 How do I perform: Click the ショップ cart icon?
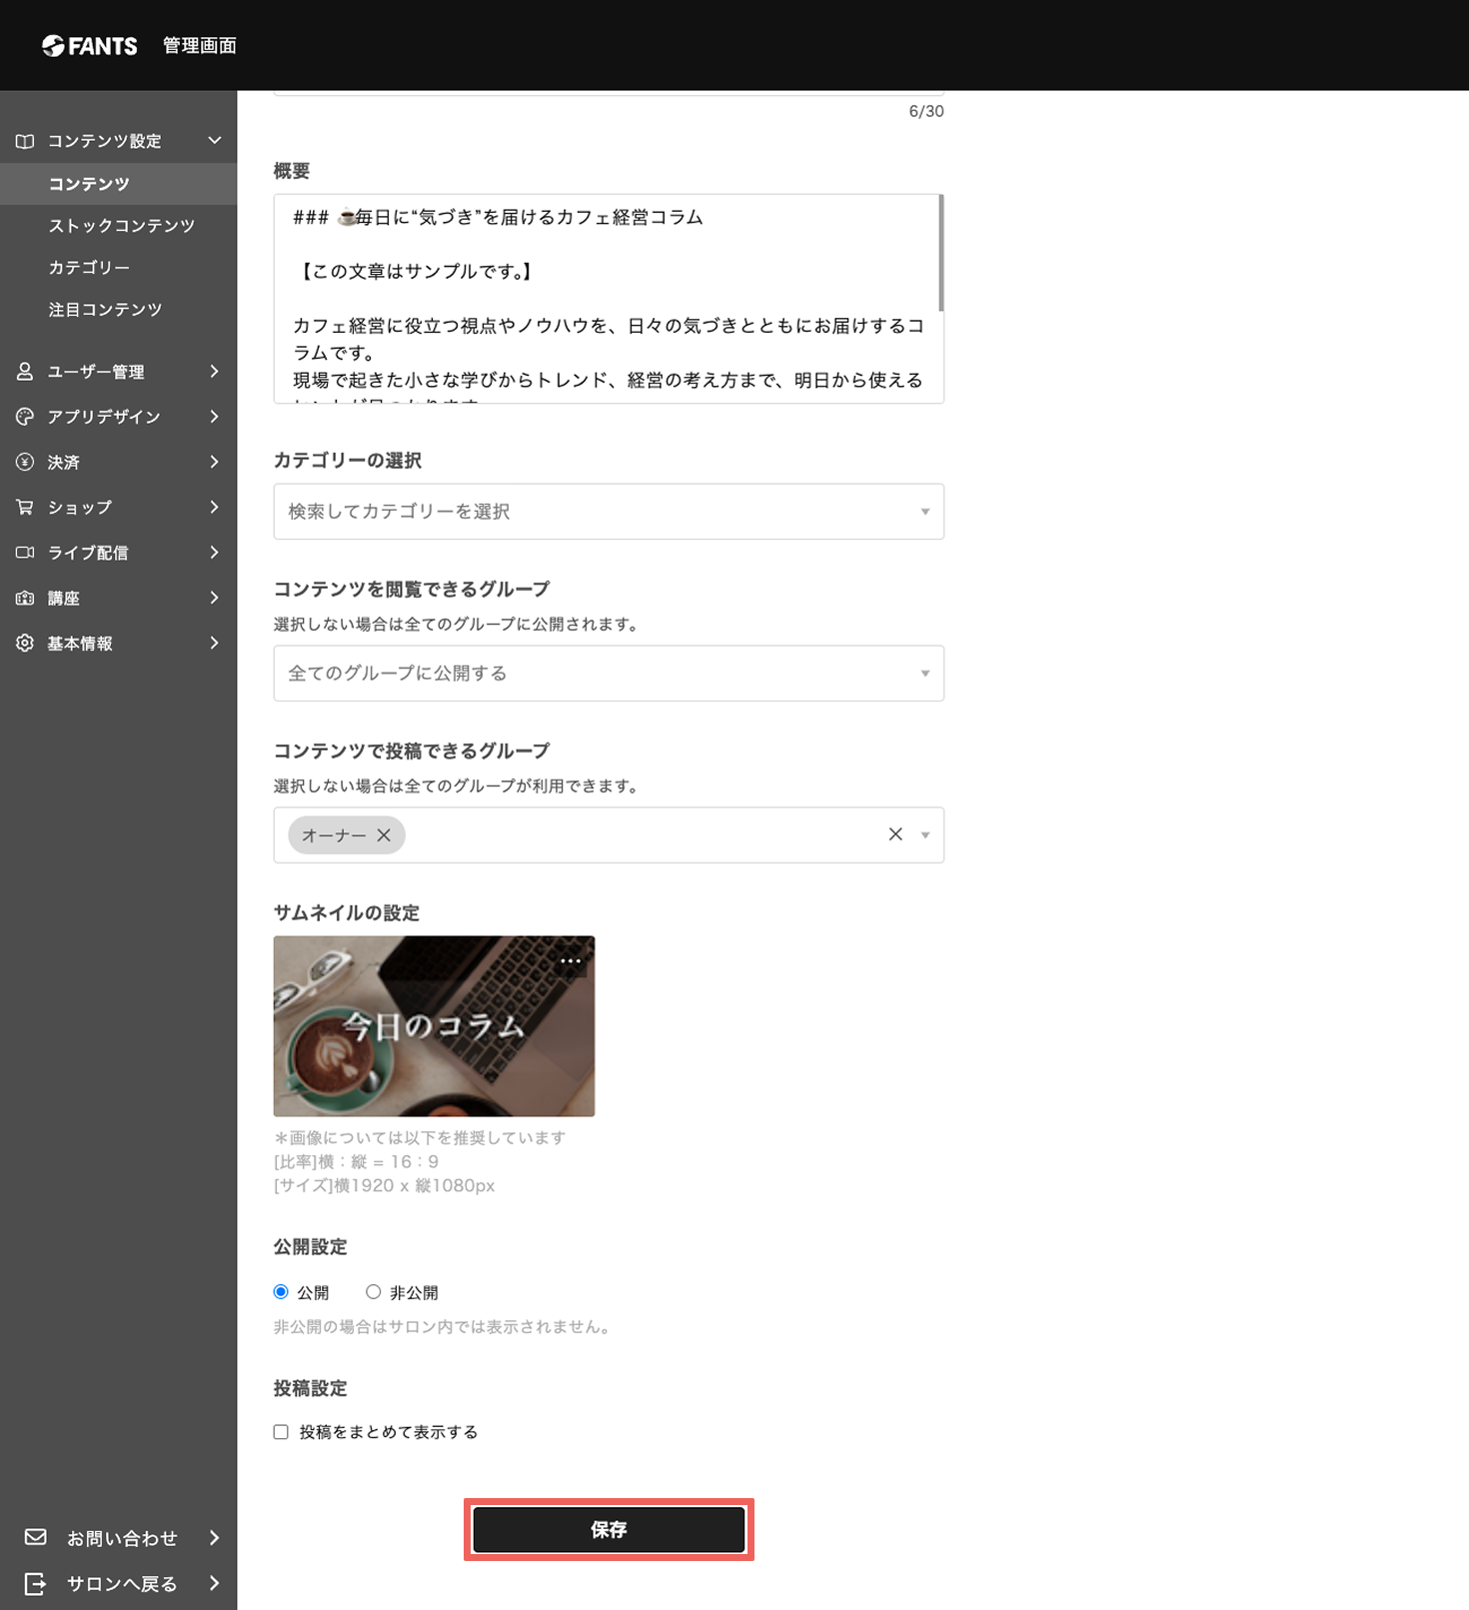pyautogui.click(x=25, y=508)
